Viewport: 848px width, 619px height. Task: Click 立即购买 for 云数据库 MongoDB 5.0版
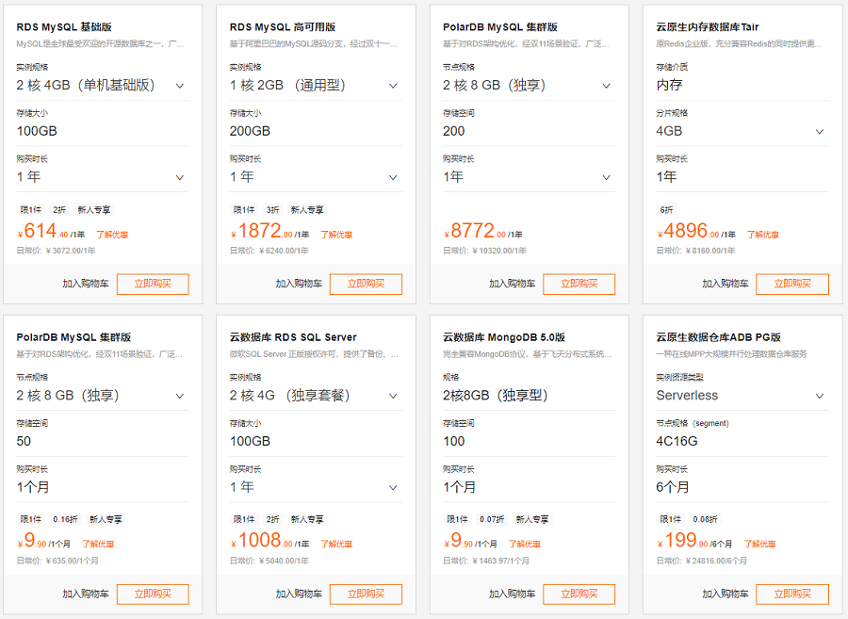tap(579, 595)
